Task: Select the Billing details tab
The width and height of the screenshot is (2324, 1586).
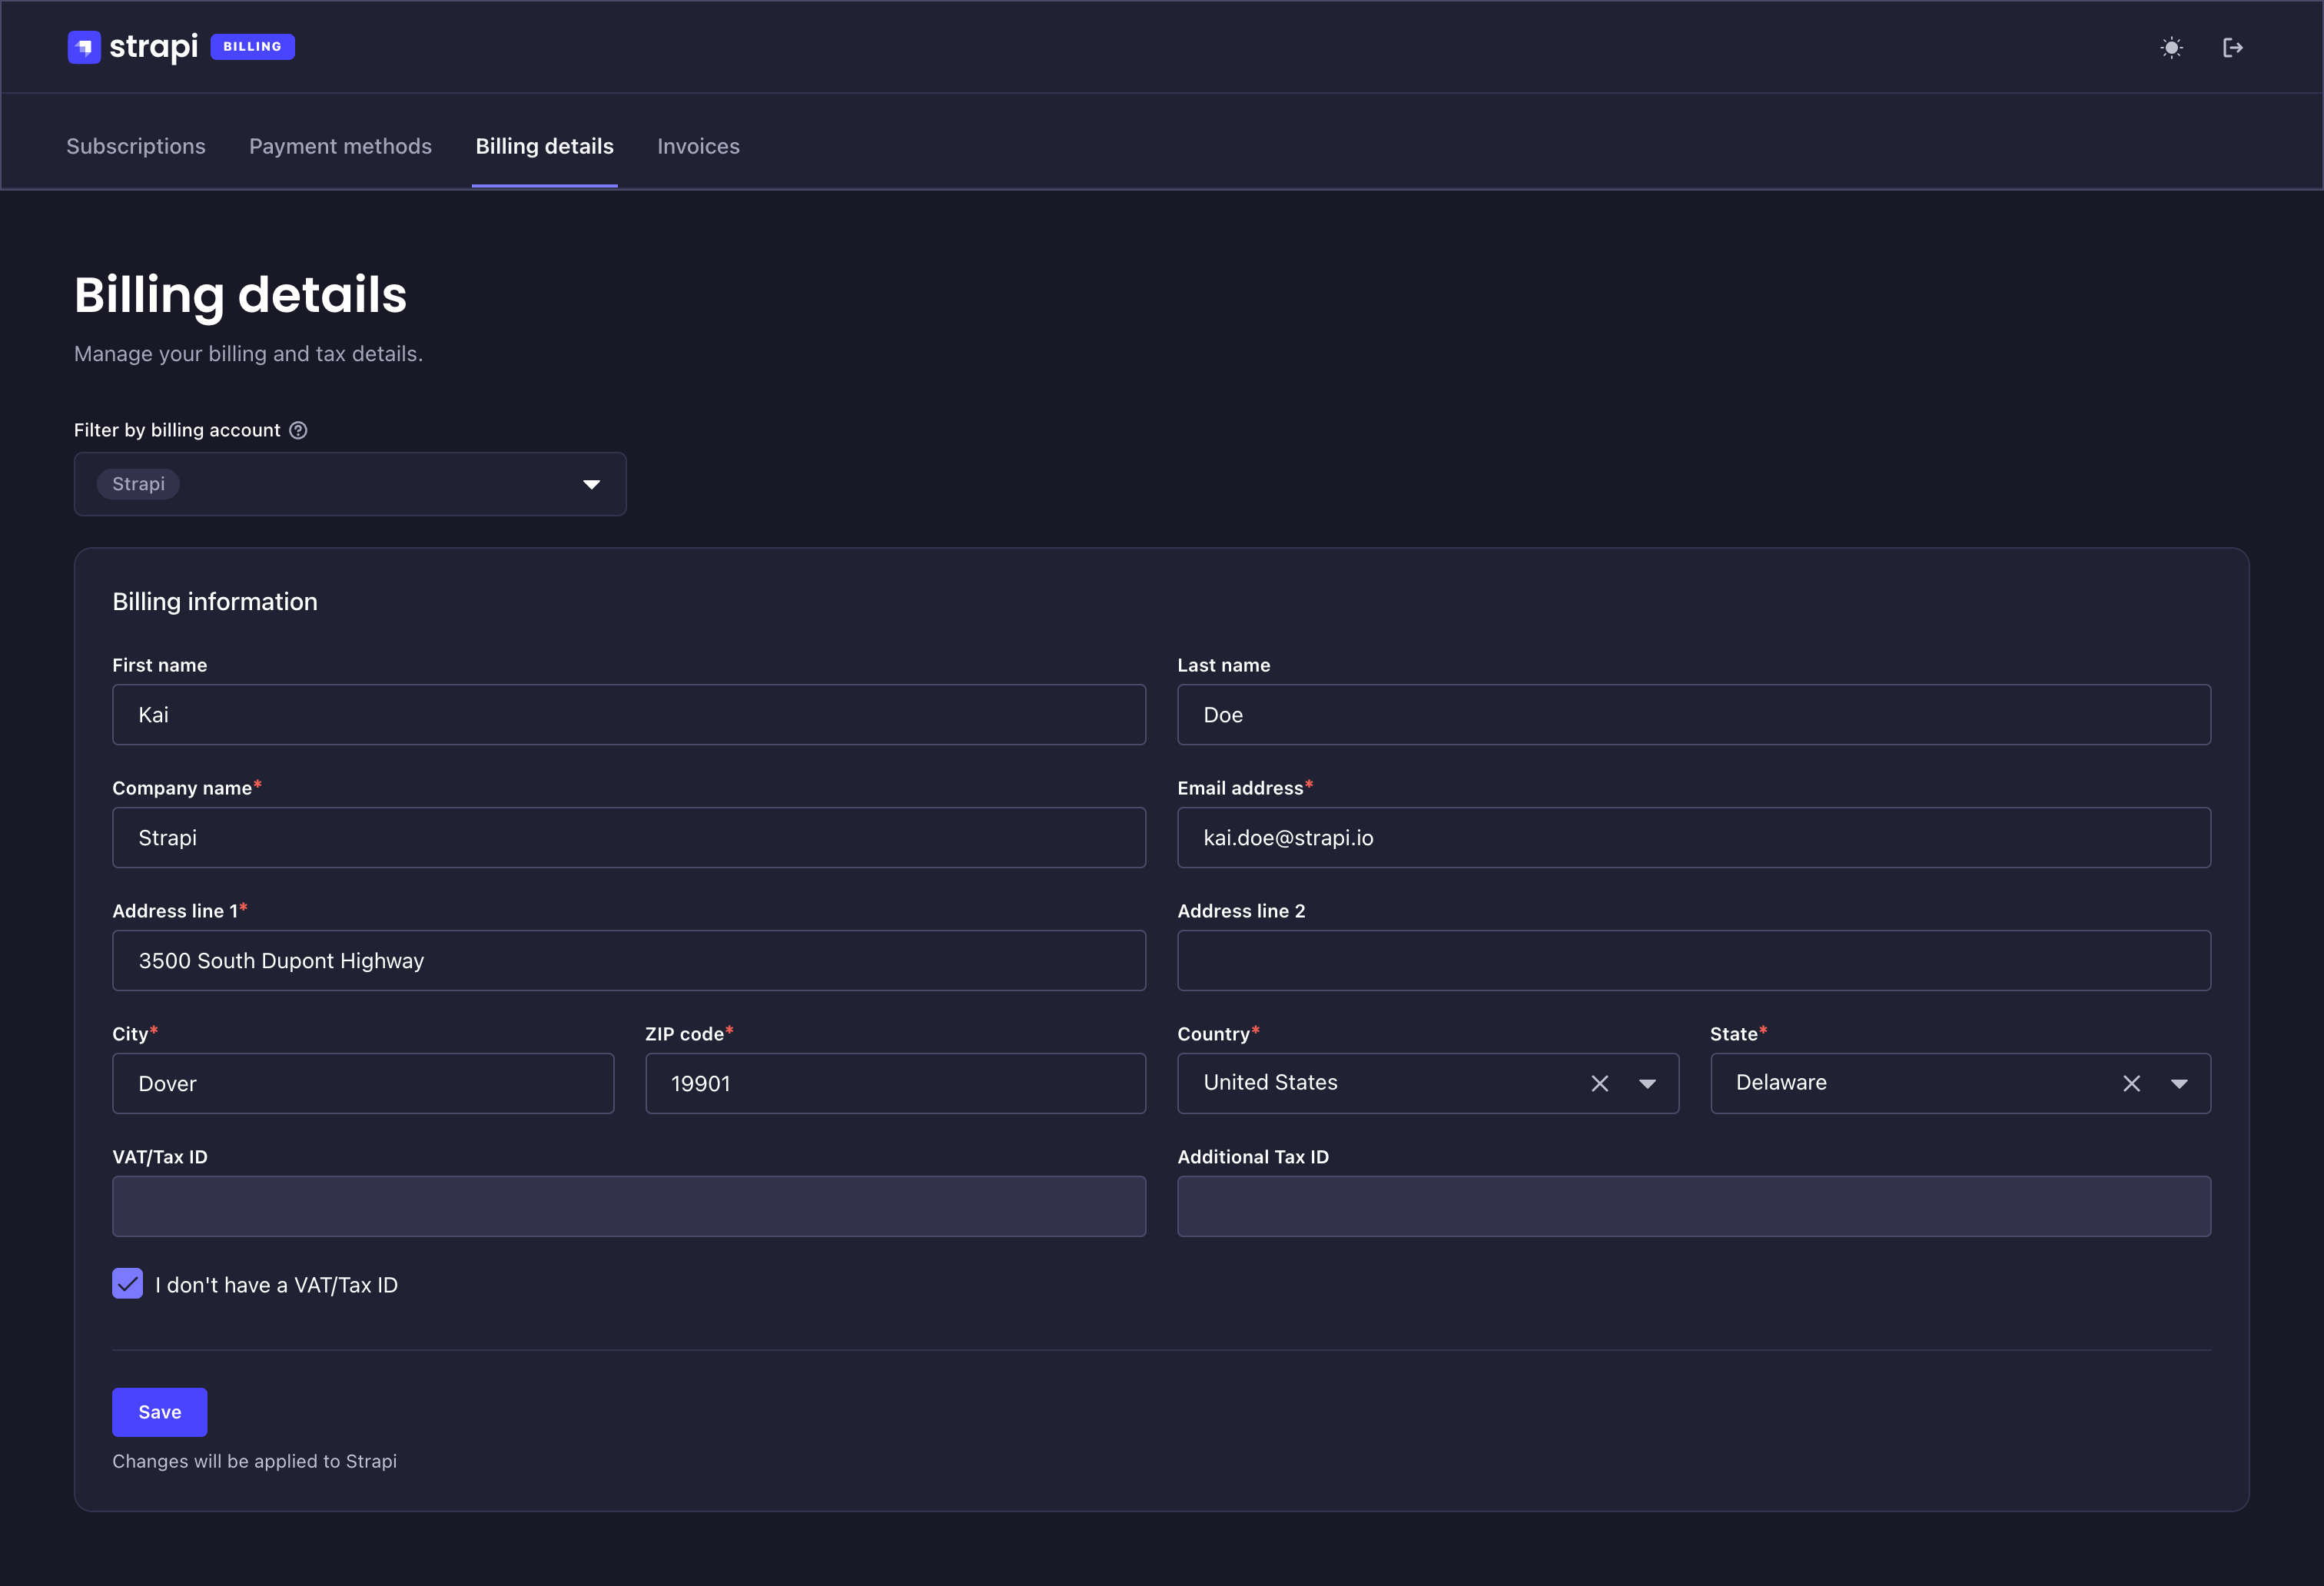Action: click(544, 146)
